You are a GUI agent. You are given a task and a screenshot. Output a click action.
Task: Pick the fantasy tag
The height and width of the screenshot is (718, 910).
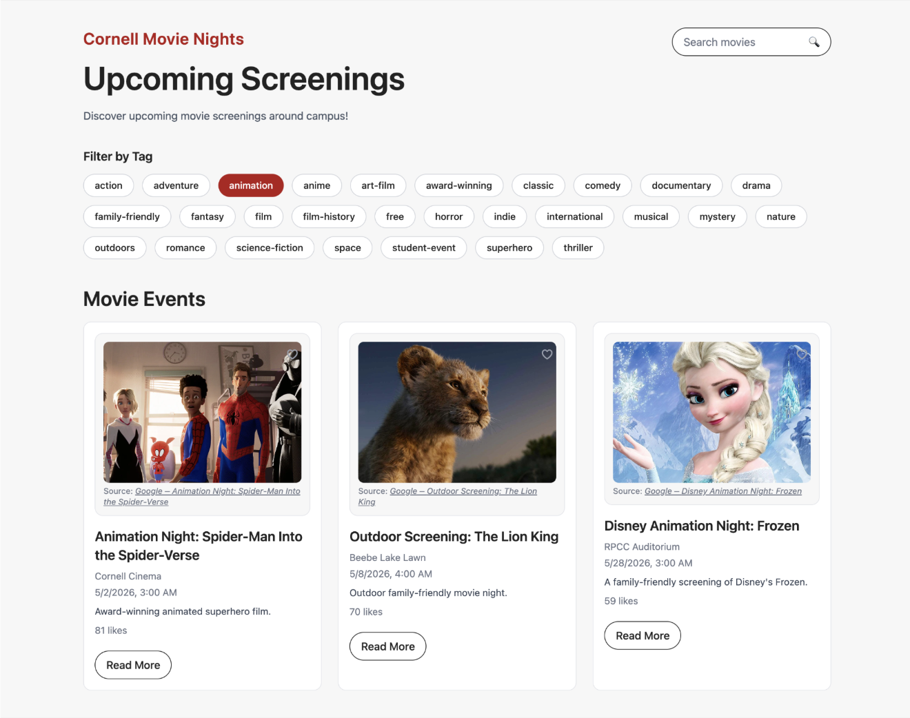tap(208, 216)
